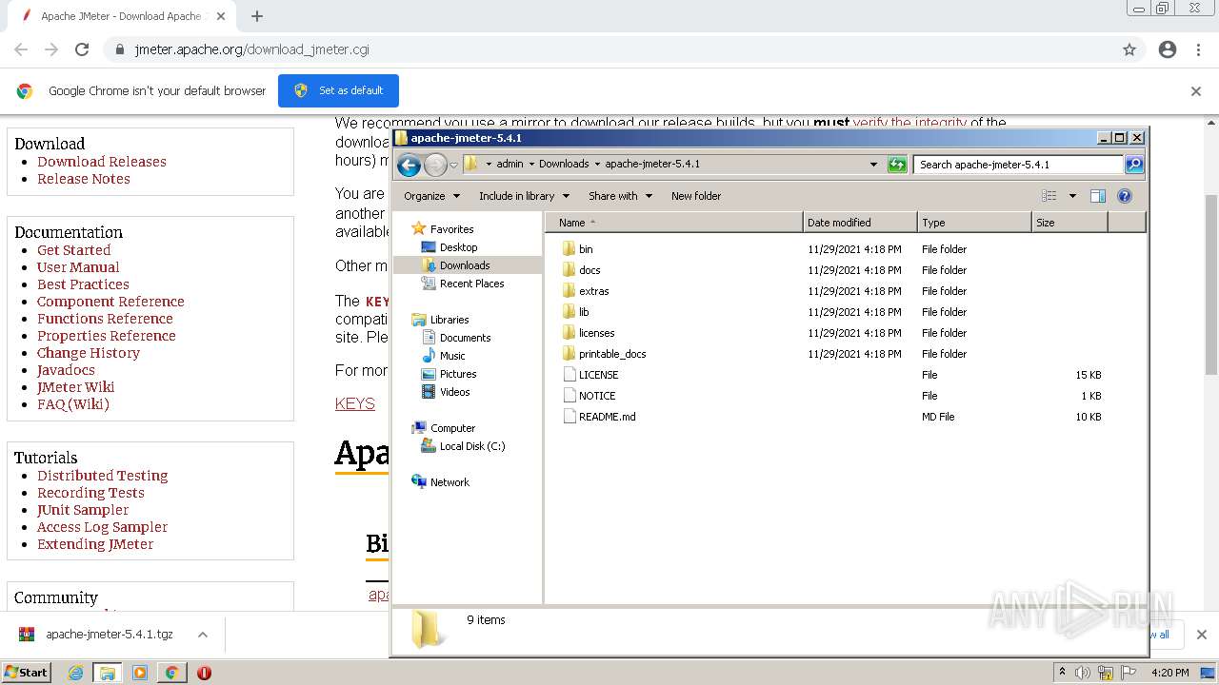Select the docs folder icon
Viewport: 1219px width, 685px height.
[570, 270]
